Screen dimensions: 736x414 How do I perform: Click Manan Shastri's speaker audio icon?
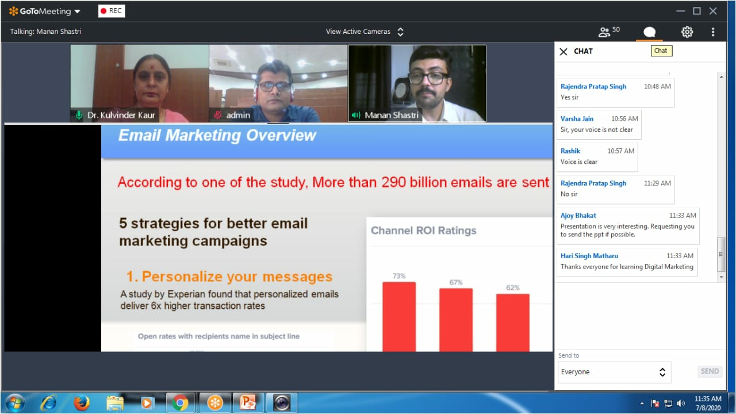tap(356, 115)
